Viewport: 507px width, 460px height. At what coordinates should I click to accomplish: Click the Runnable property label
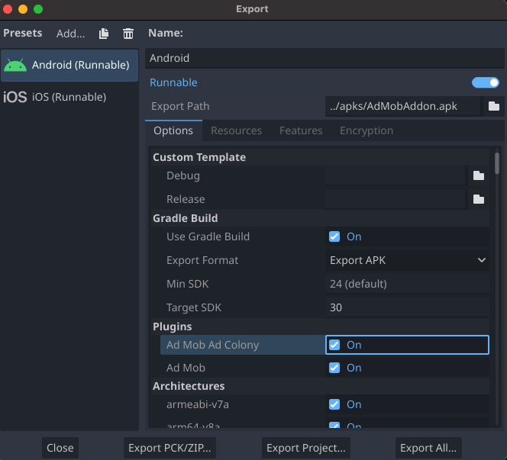tap(173, 82)
